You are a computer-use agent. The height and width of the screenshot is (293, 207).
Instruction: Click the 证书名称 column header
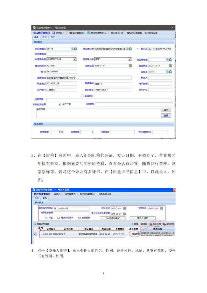point(68,229)
